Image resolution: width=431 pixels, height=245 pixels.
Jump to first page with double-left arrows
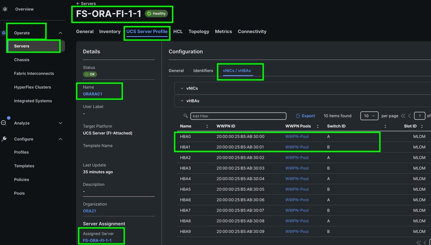[403, 116]
